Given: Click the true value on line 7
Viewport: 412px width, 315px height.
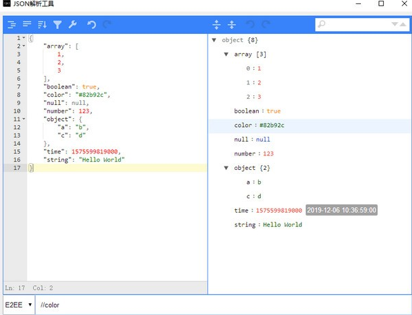Looking at the screenshot, I should tap(89, 87).
